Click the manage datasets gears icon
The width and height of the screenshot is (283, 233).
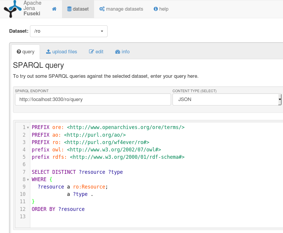pyautogui.click(x=102, y=9)
